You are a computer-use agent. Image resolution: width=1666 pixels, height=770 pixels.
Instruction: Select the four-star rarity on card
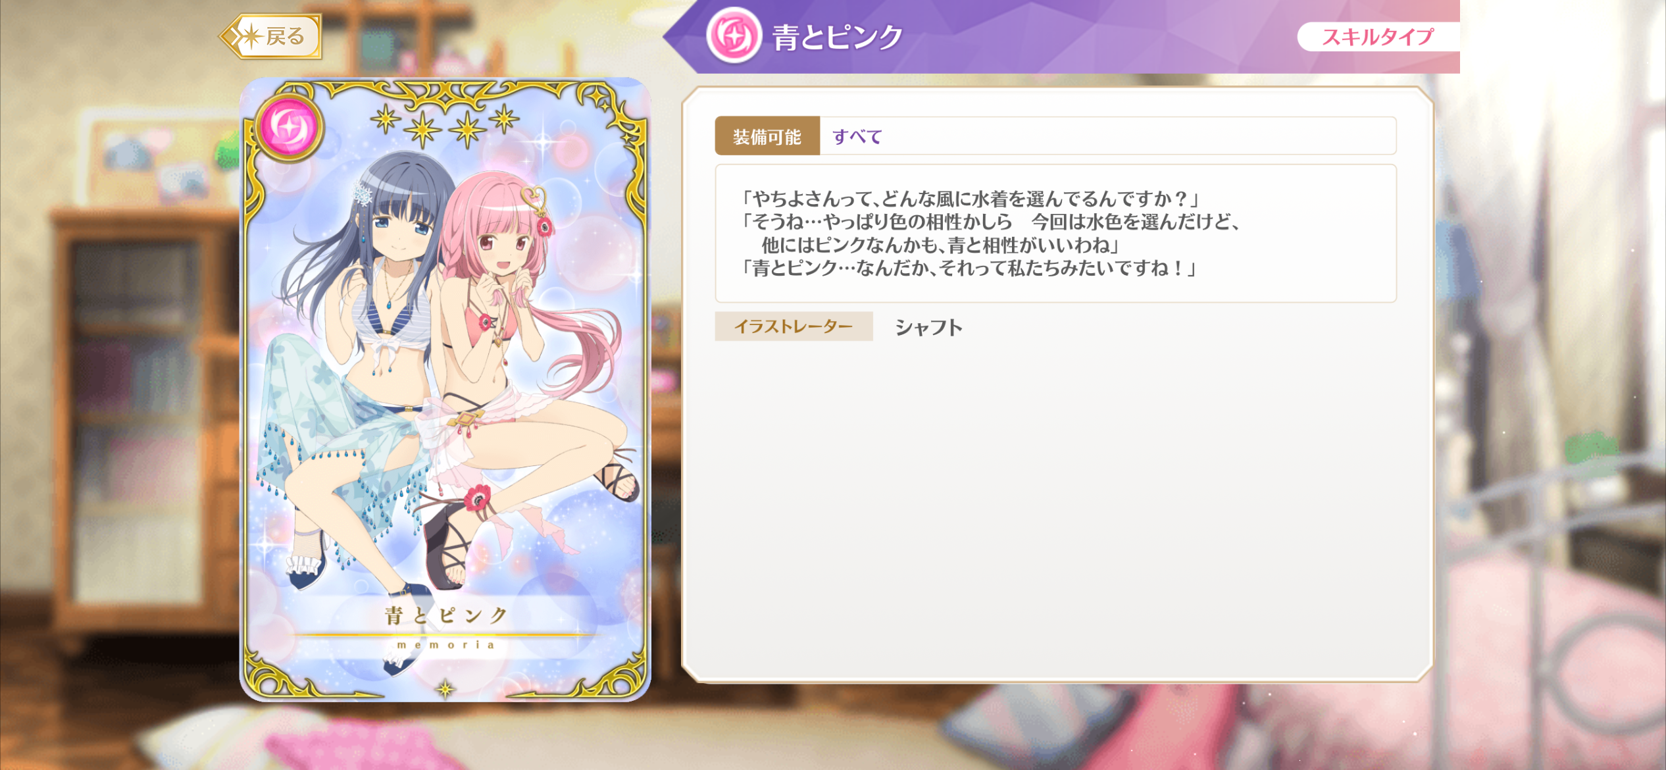445,124
